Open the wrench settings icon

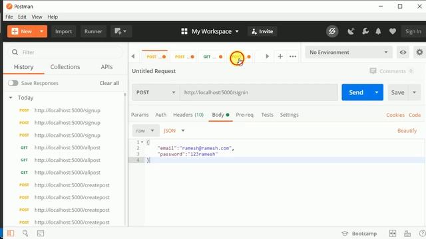pos(365,31)
